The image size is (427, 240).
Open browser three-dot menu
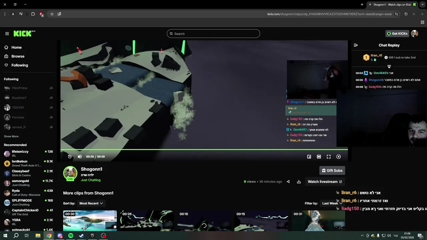pyautogui.click(x=5, y=14)
